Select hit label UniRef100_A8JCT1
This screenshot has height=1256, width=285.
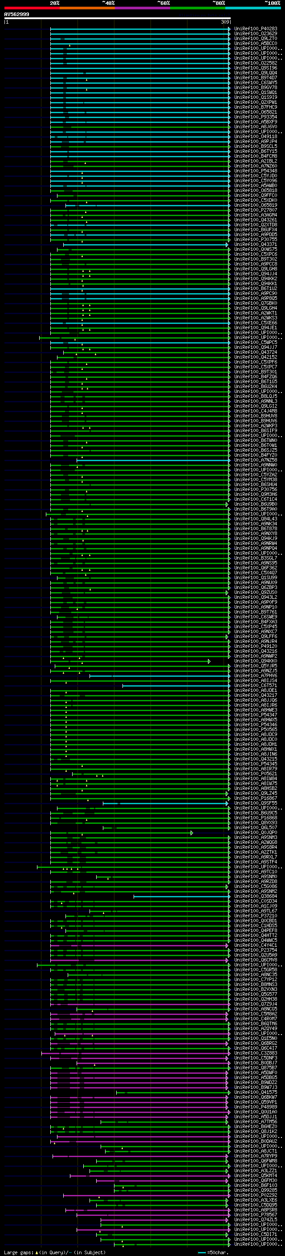(256, 1151)
